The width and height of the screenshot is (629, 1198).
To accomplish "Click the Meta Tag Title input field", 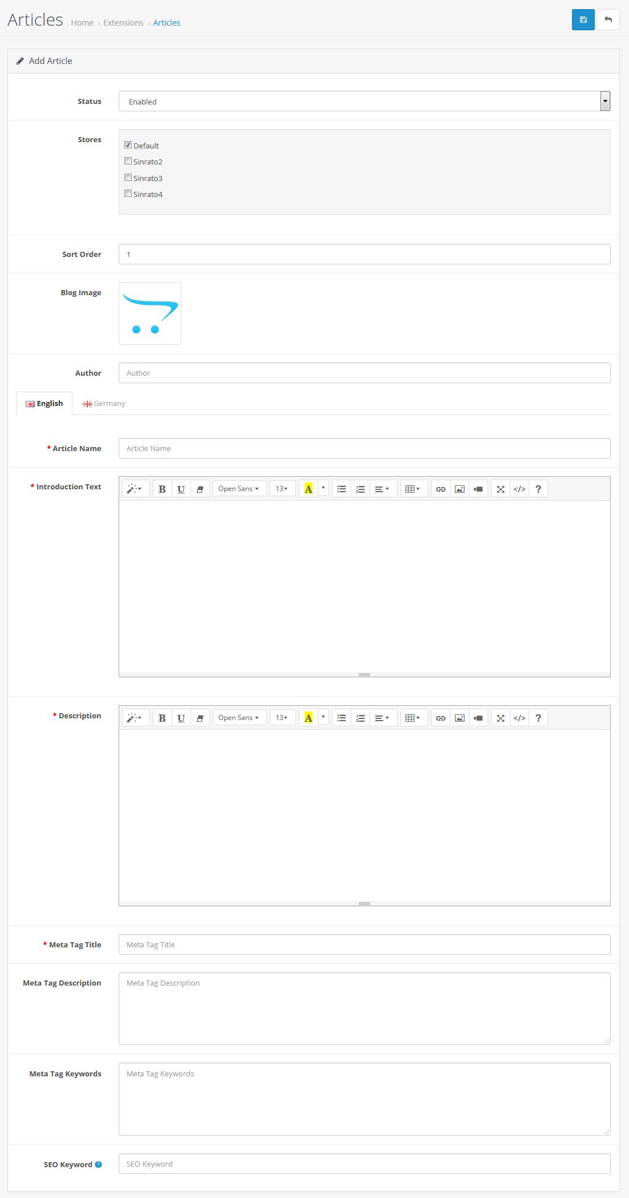I will coord(364,944).
